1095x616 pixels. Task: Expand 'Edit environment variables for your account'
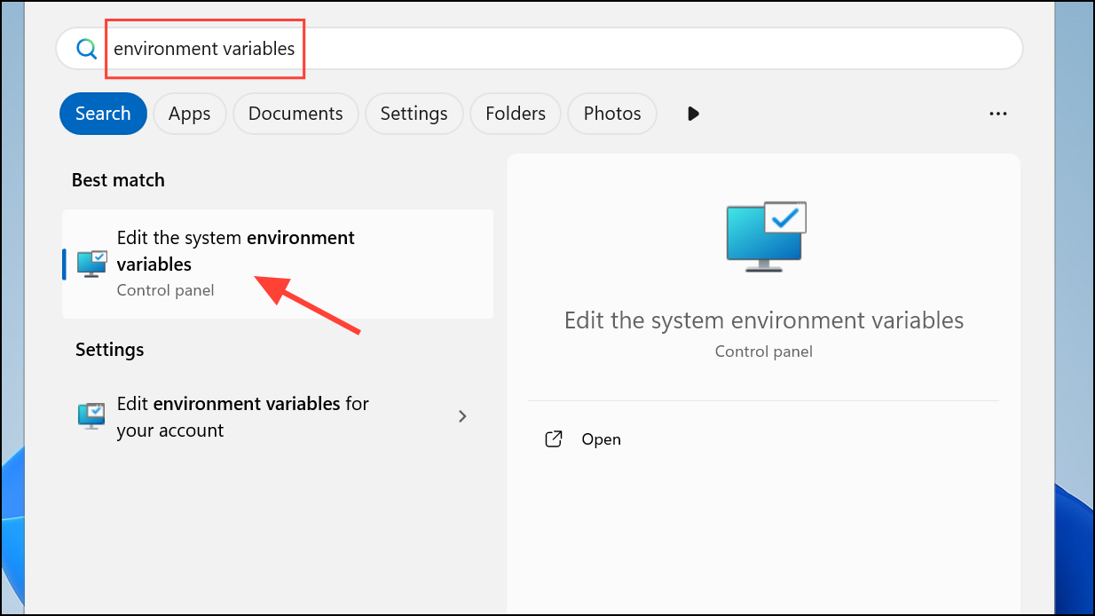pos(242,416)
